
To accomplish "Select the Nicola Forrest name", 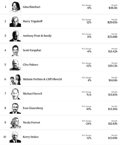I will pos(32,123).
